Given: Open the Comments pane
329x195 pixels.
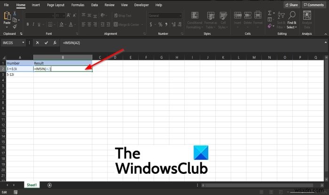Looking at the screenshot, I should point(313,5).
